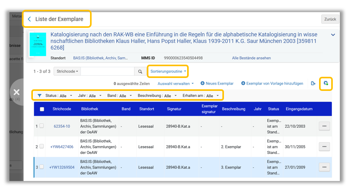The width and height of the screenshot is (350, 190).
Task: Open table customization gear icon
Action: (x=326, y=83)
